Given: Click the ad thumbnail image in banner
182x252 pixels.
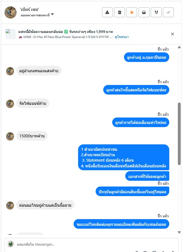Looking at the screenshot, I should coord(11,34).
